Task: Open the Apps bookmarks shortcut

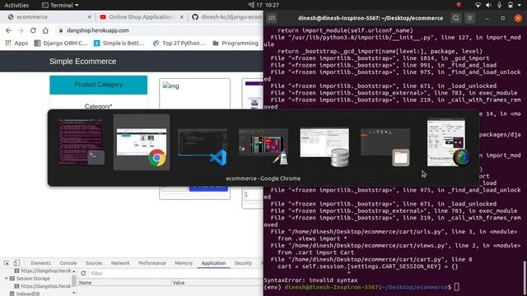Action: click(x=16, y=43)
